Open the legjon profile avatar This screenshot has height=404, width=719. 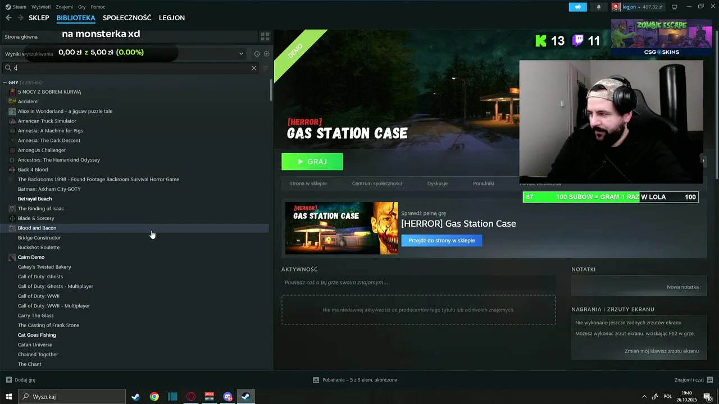[x=616, y=7]
